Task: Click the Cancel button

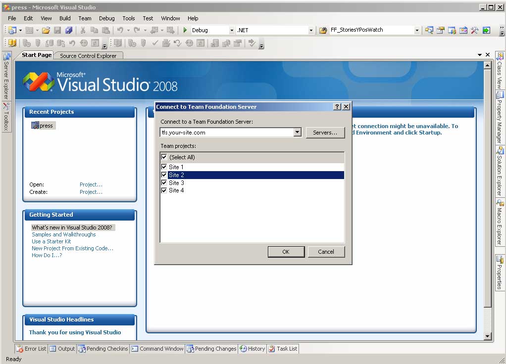Action: click(326, 252)
